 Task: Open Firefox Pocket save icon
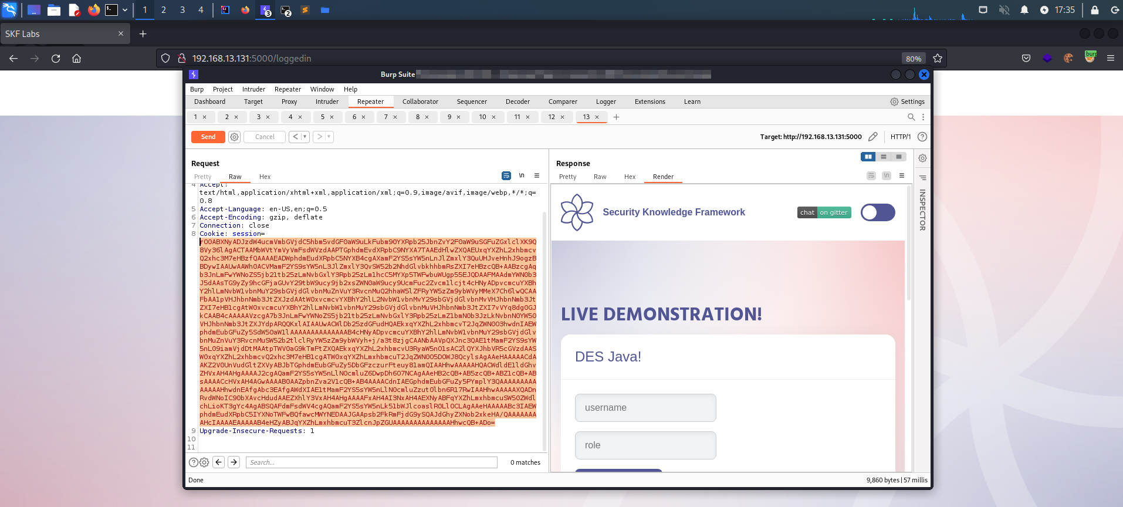pos(1026,58)
